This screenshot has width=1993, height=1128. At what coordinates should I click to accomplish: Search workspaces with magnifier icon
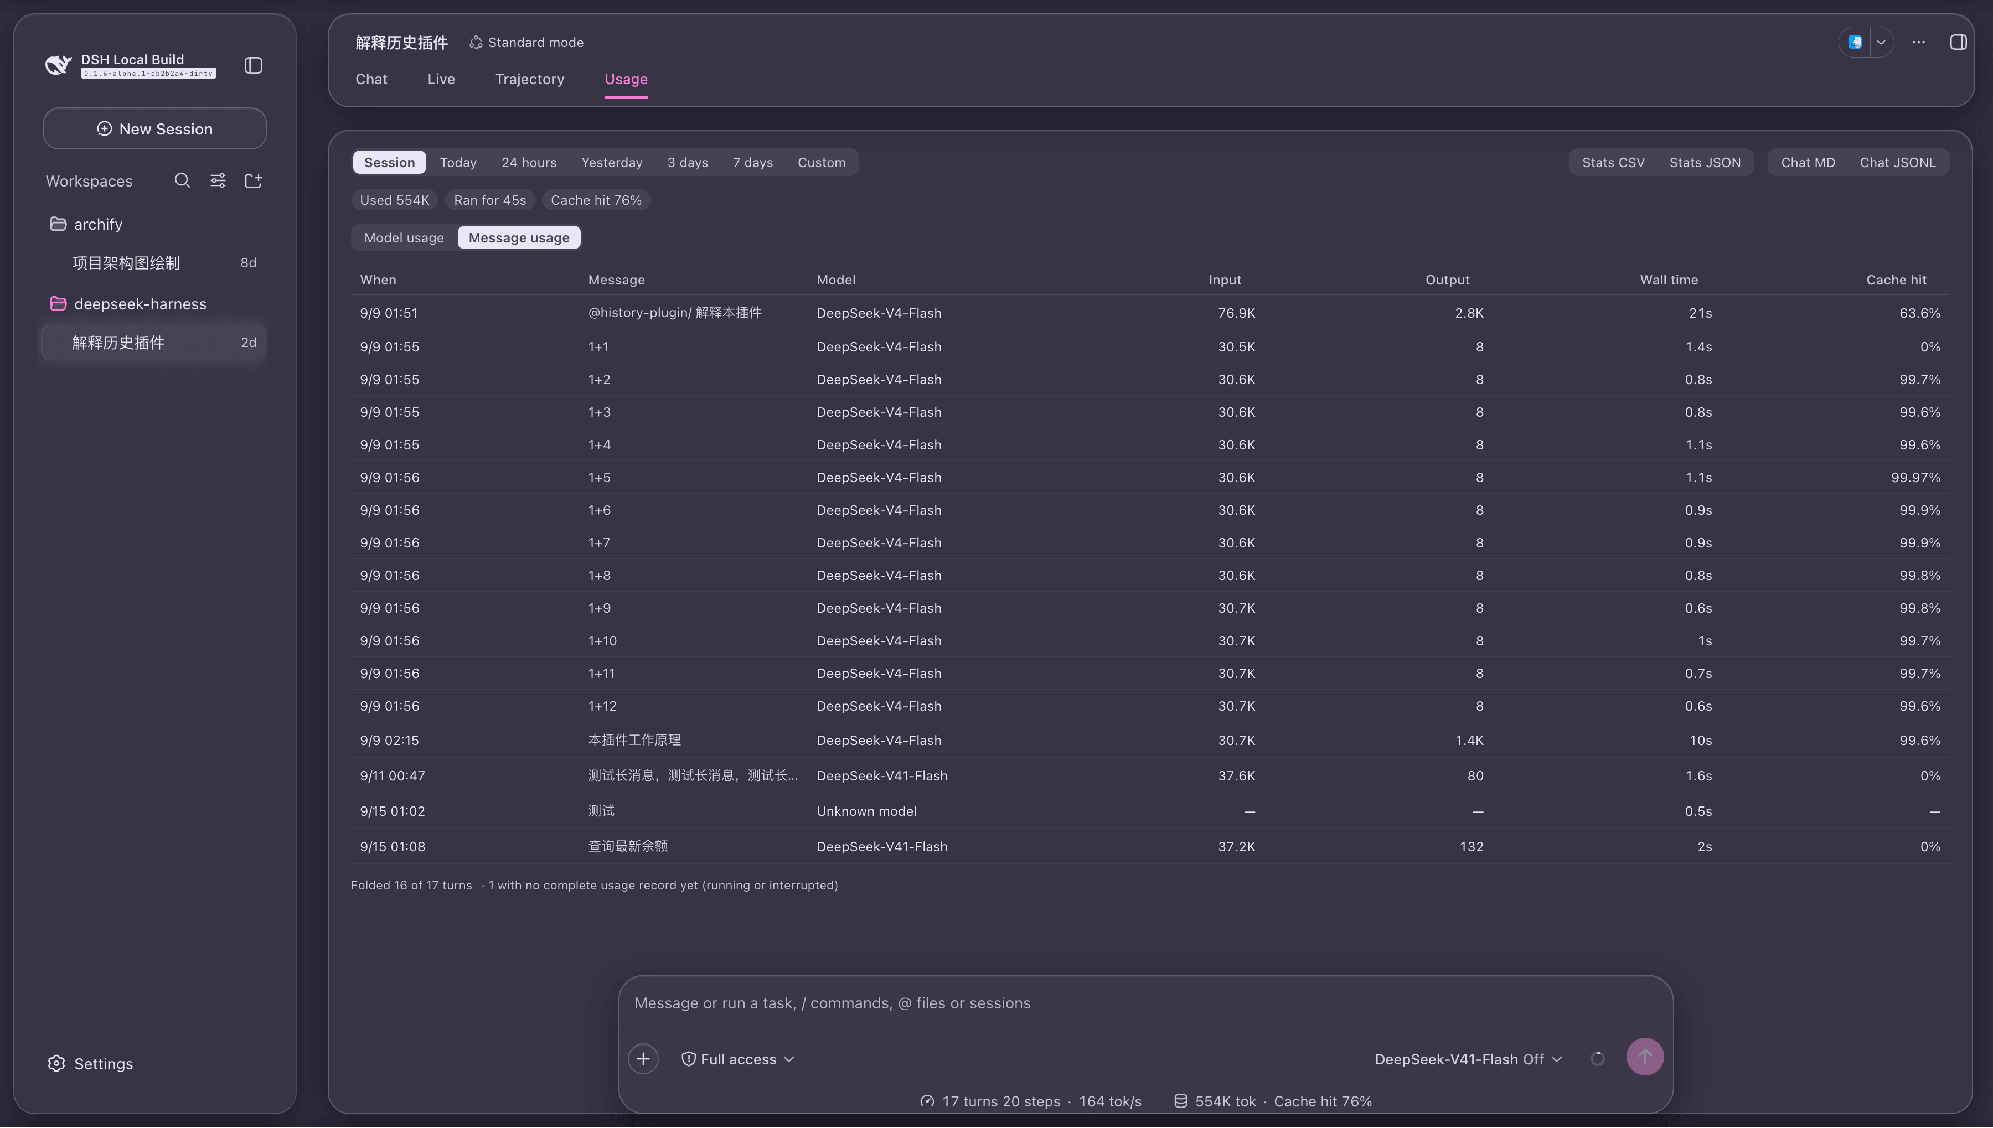point(182,180)
